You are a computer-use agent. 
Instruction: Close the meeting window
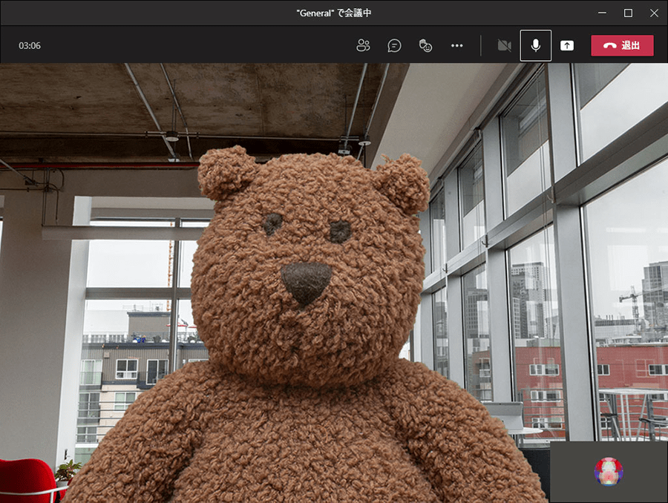(654, 13)
